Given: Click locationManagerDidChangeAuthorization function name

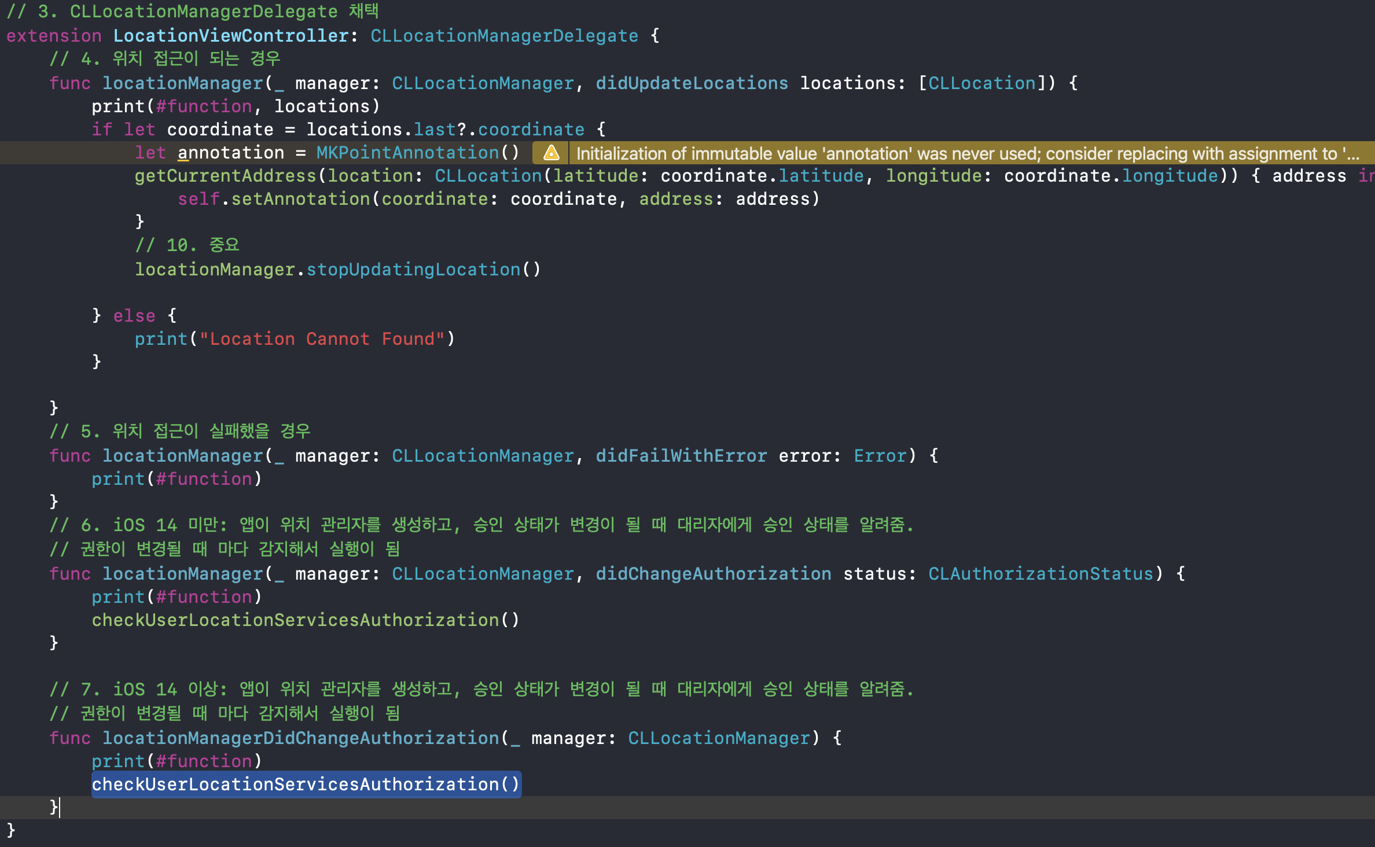Looking at the screenshot, I should click(301, 738).
